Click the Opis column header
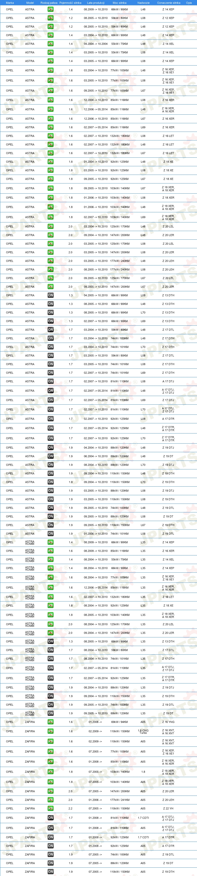 [x=189, y=3]
